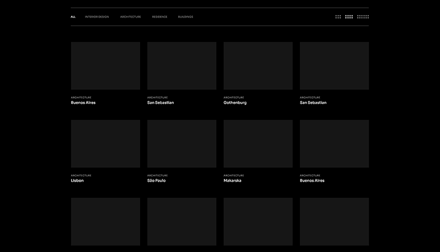Click Architecture label above Lisbon

coord(81,176)
